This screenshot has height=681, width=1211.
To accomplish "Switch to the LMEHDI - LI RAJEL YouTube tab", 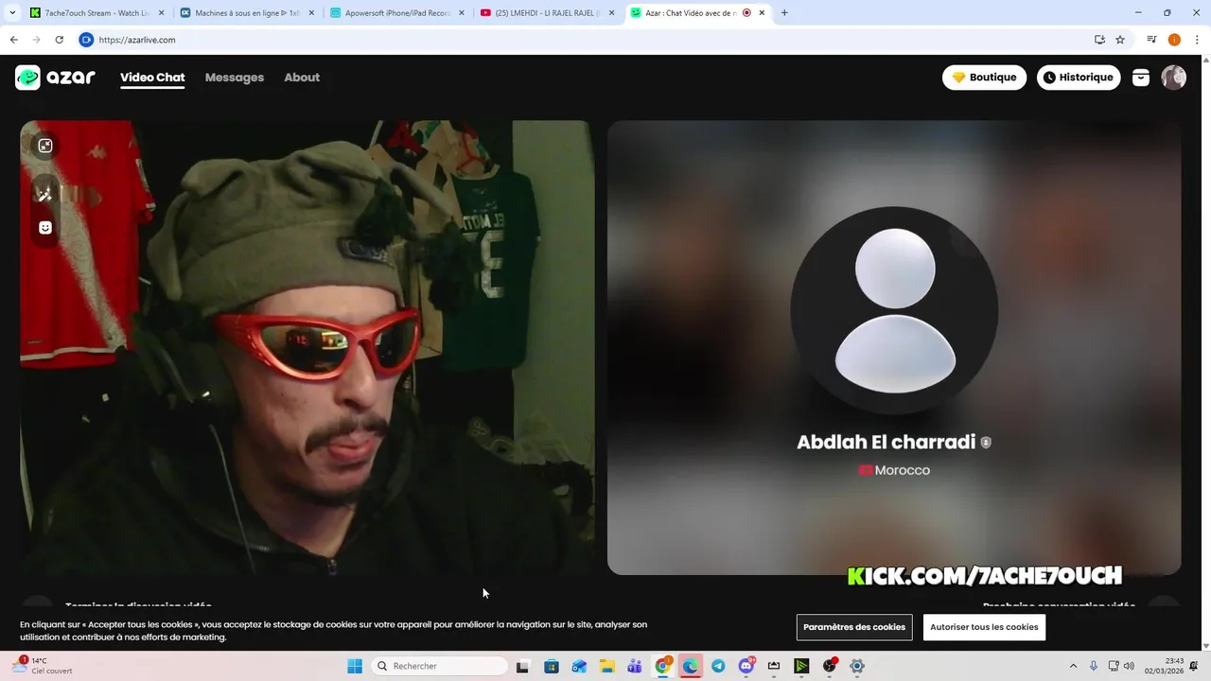I will (x=546, y=13).
